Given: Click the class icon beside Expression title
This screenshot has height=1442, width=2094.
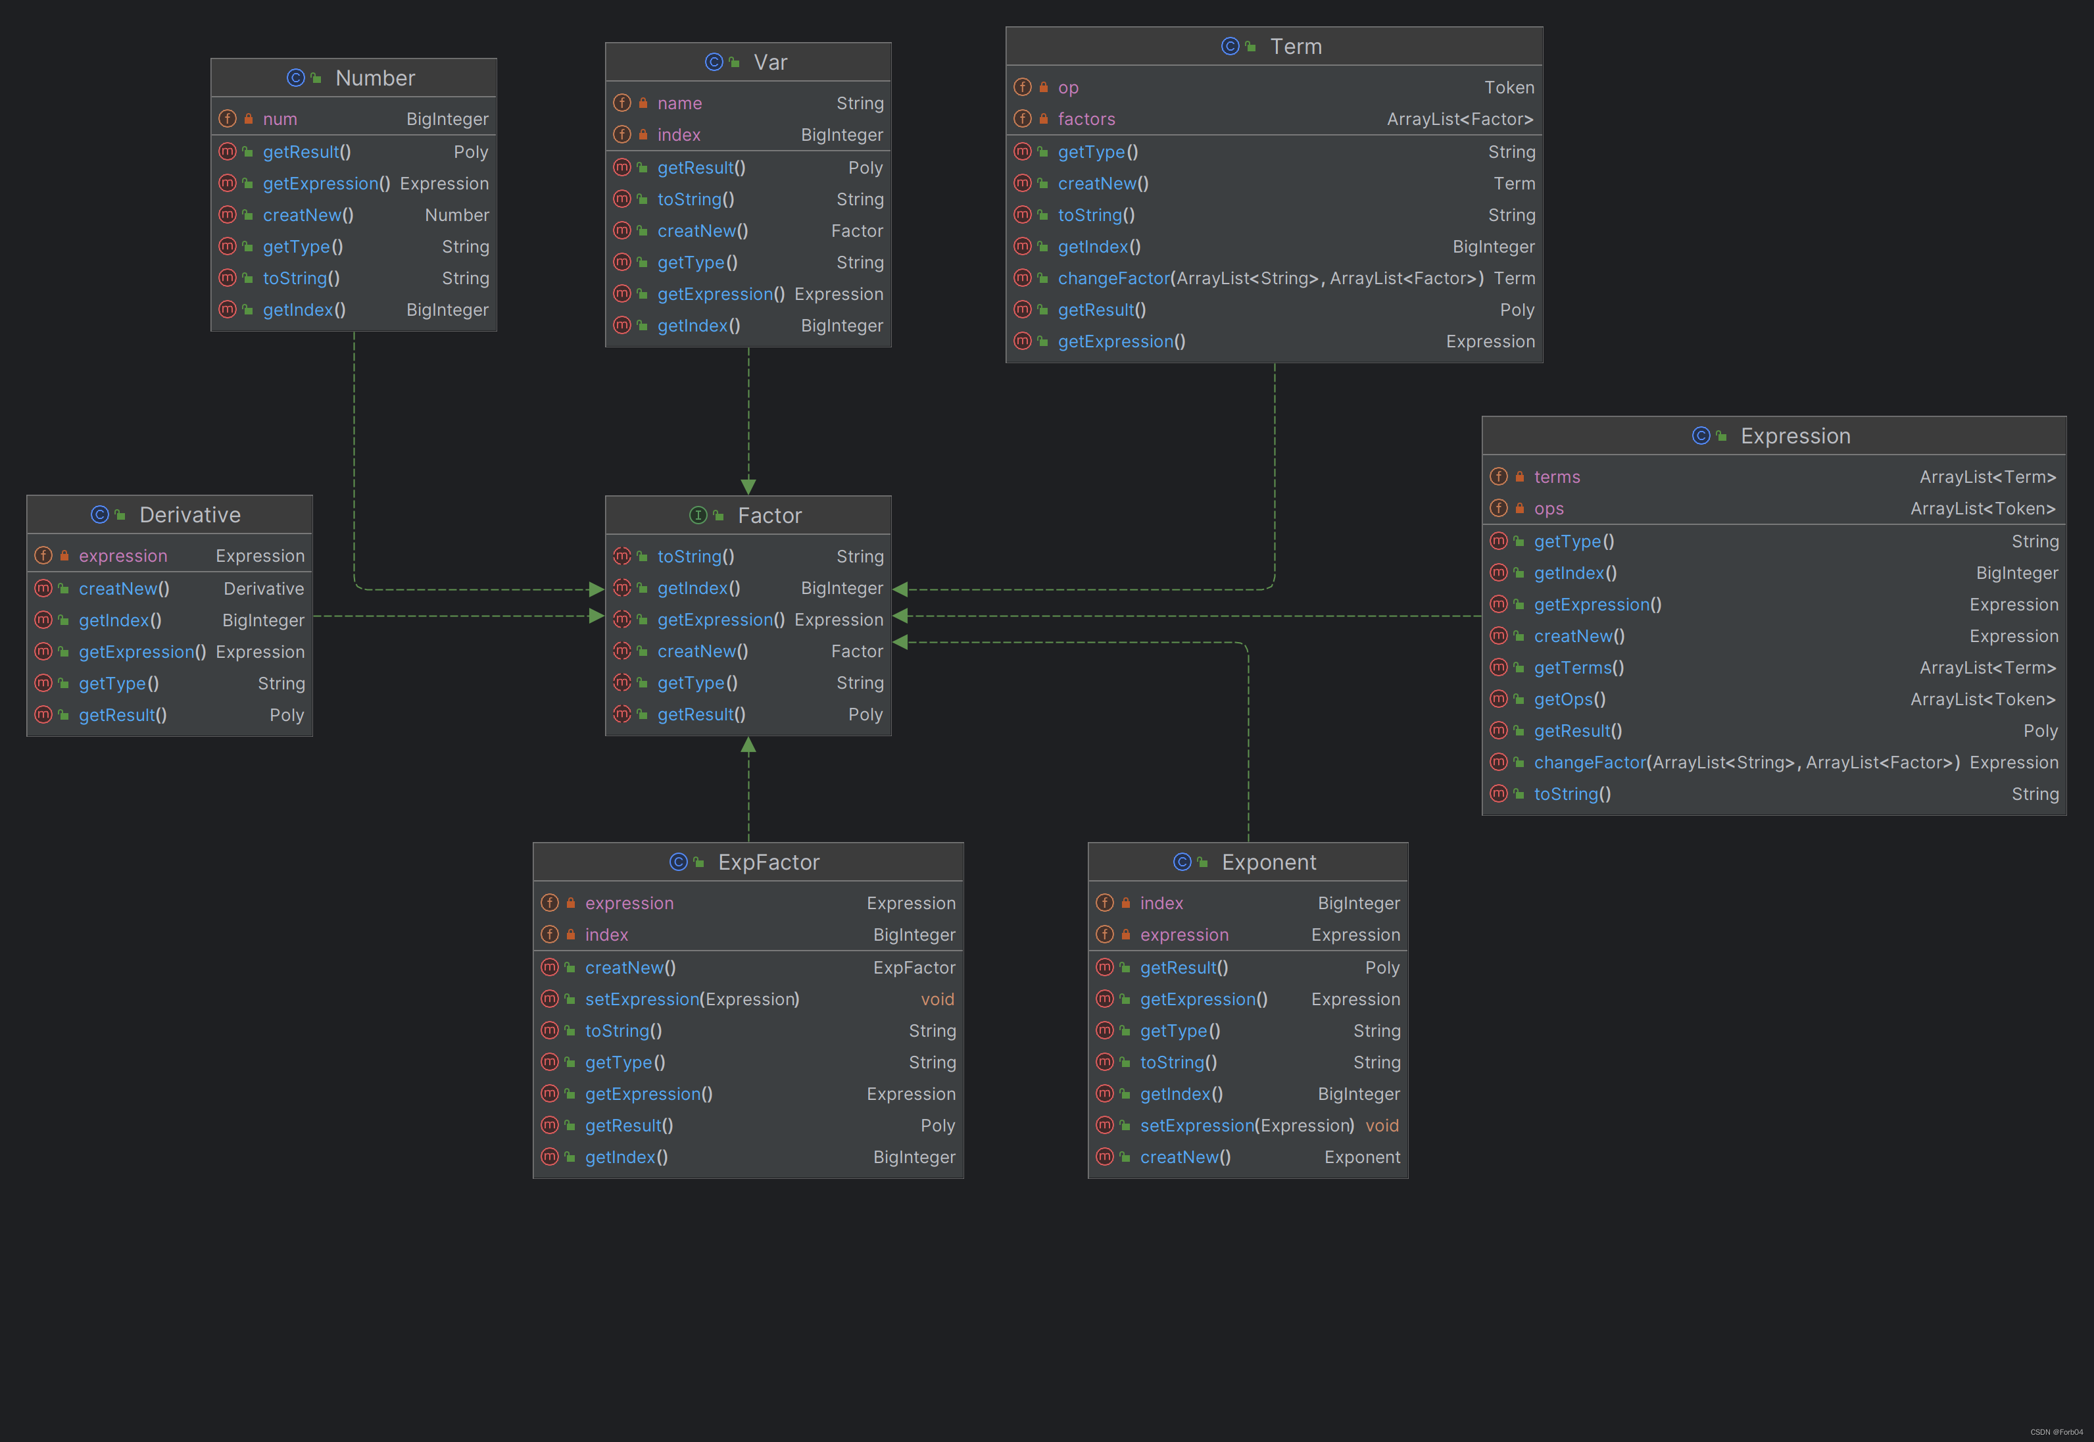Looking at the screenshot, I should point(1700,435).
